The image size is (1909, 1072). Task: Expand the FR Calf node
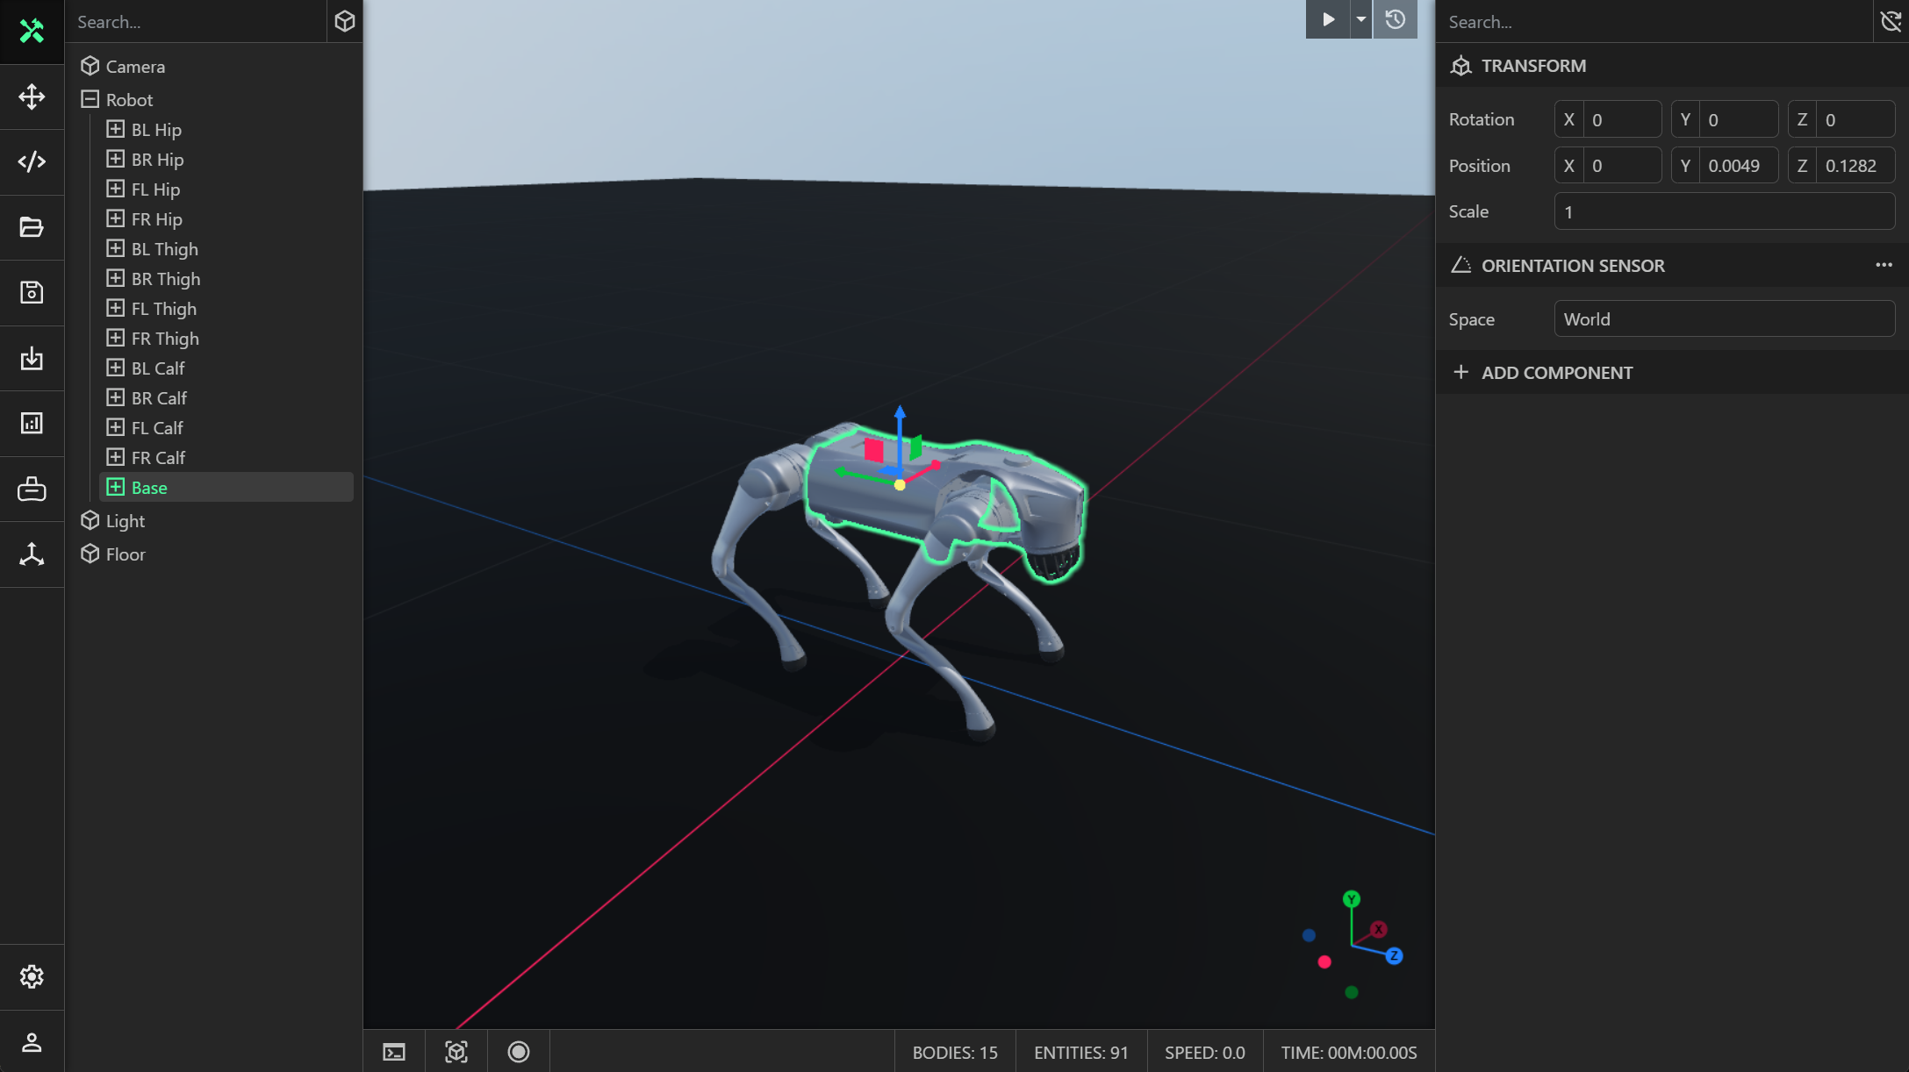pos(115,457)
